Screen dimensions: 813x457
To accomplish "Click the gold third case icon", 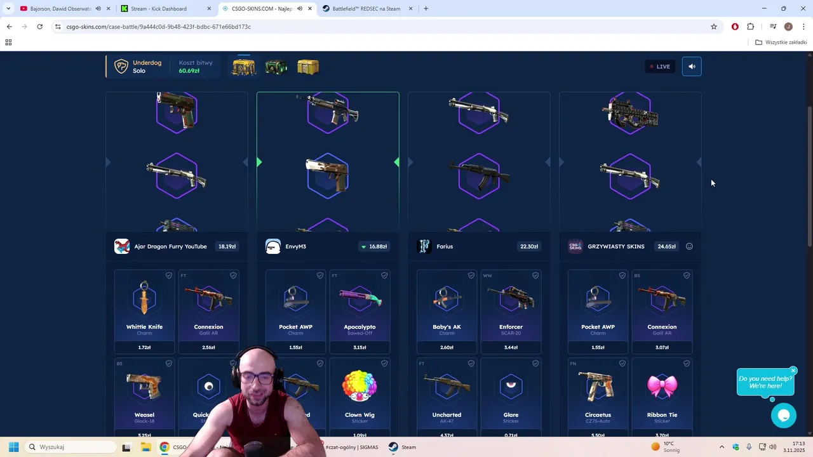I will pyautogui.click(x=308, y=67).
